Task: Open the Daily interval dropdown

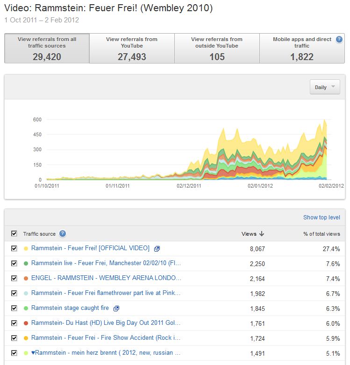Action: pos(325,87)
